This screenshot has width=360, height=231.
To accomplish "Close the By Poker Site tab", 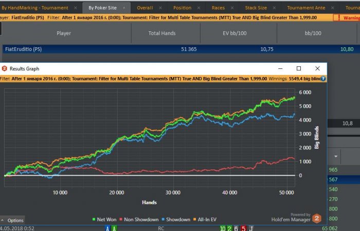I will [126, 8].
